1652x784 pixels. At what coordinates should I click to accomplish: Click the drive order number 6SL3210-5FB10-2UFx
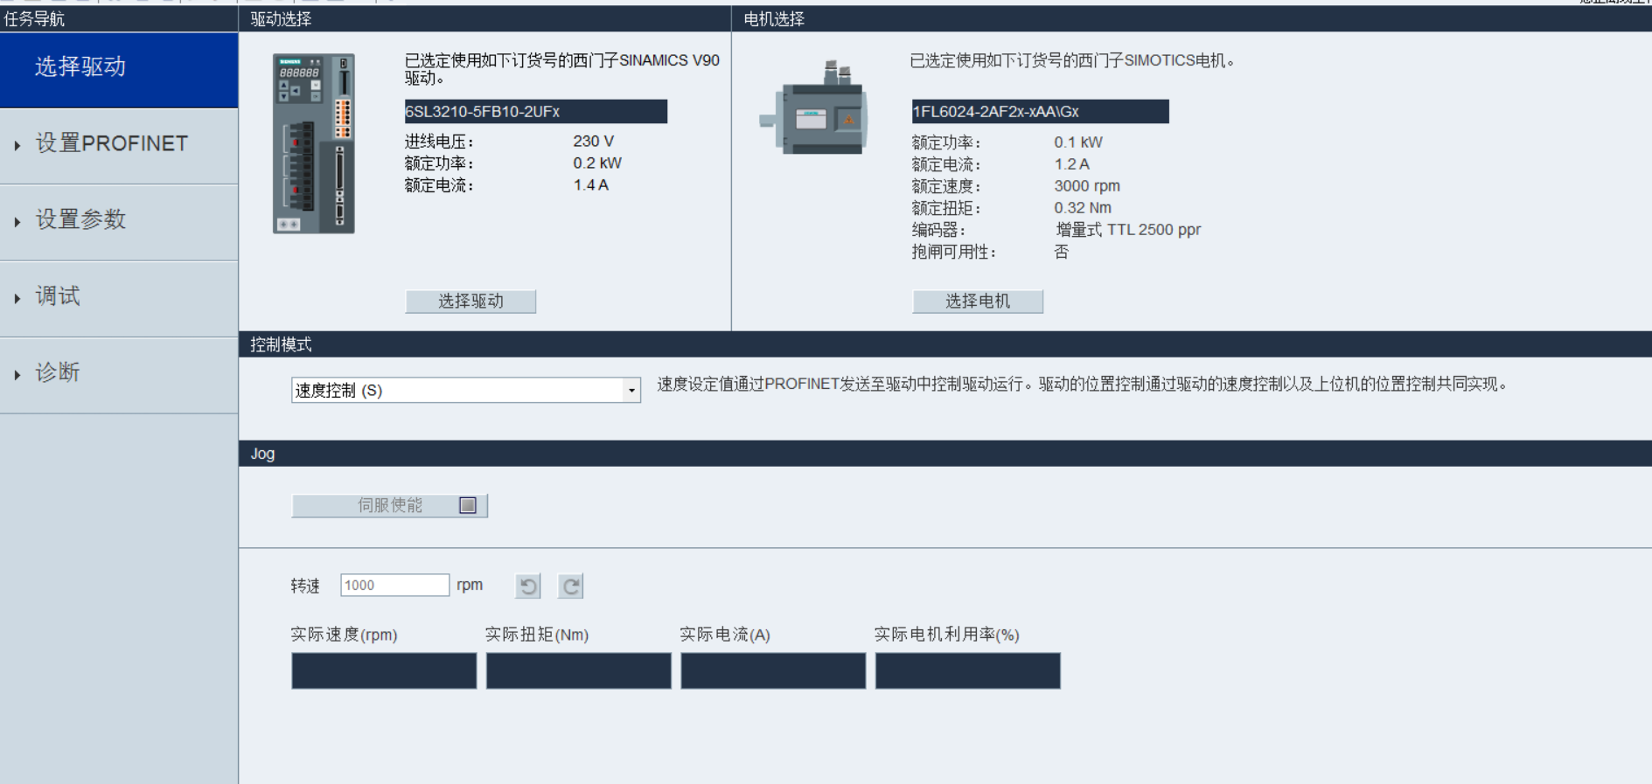click(x=536, y=111)
